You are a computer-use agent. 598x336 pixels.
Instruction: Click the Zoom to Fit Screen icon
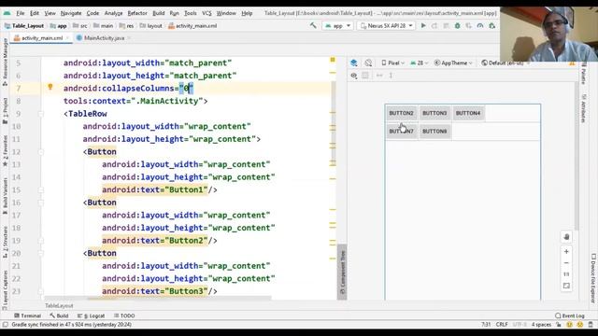[566, 286]
